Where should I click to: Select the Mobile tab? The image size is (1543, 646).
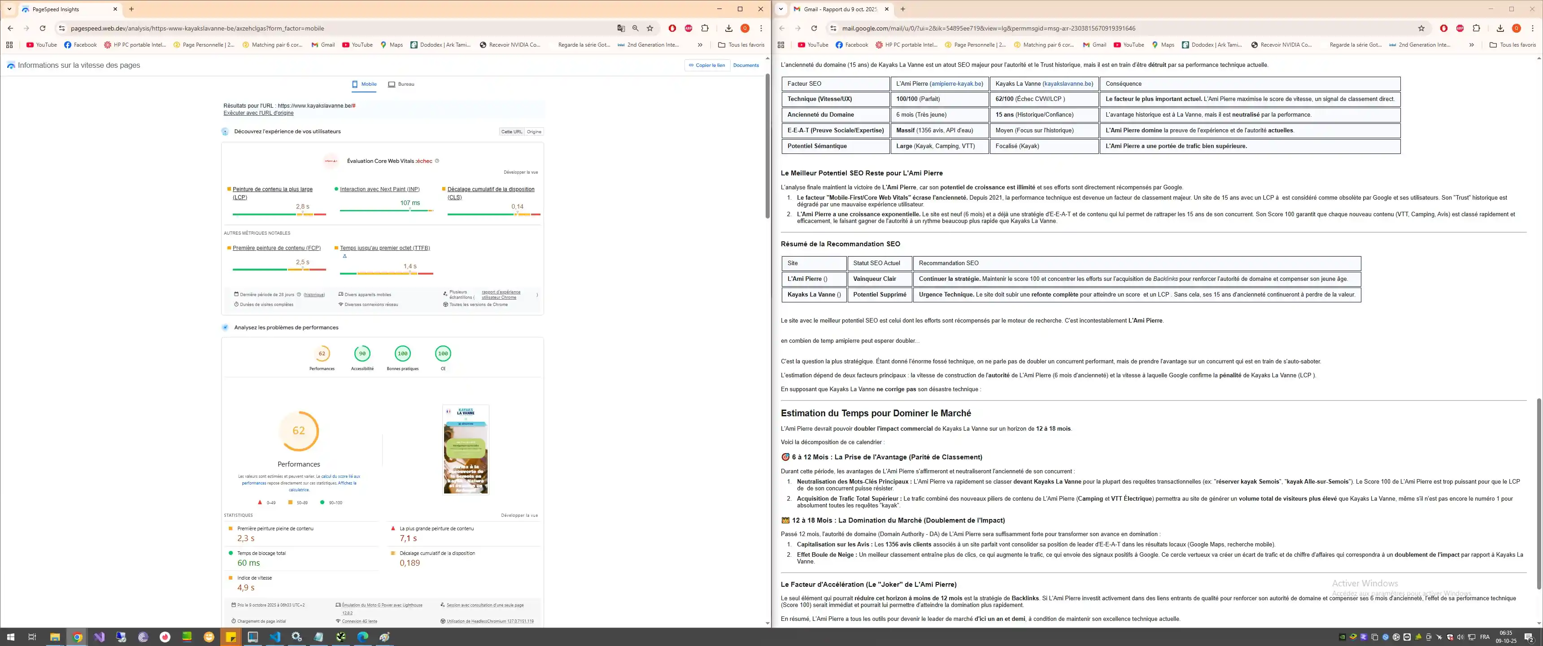[x=364, y=84]
